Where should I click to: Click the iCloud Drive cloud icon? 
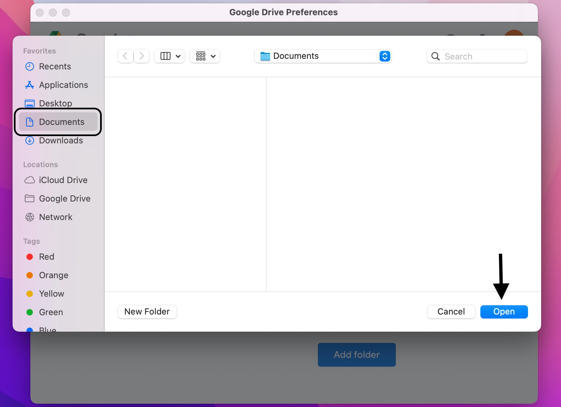(x=30, y=180)
